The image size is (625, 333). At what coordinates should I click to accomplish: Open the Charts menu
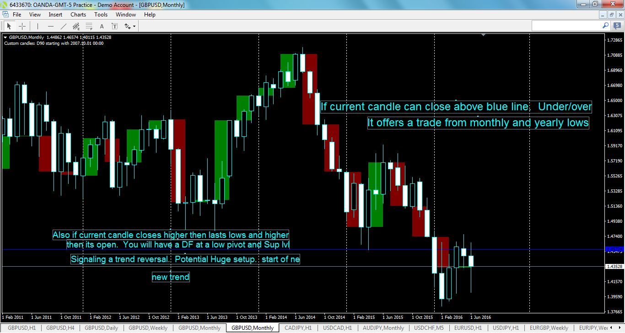tap(78, 14)
